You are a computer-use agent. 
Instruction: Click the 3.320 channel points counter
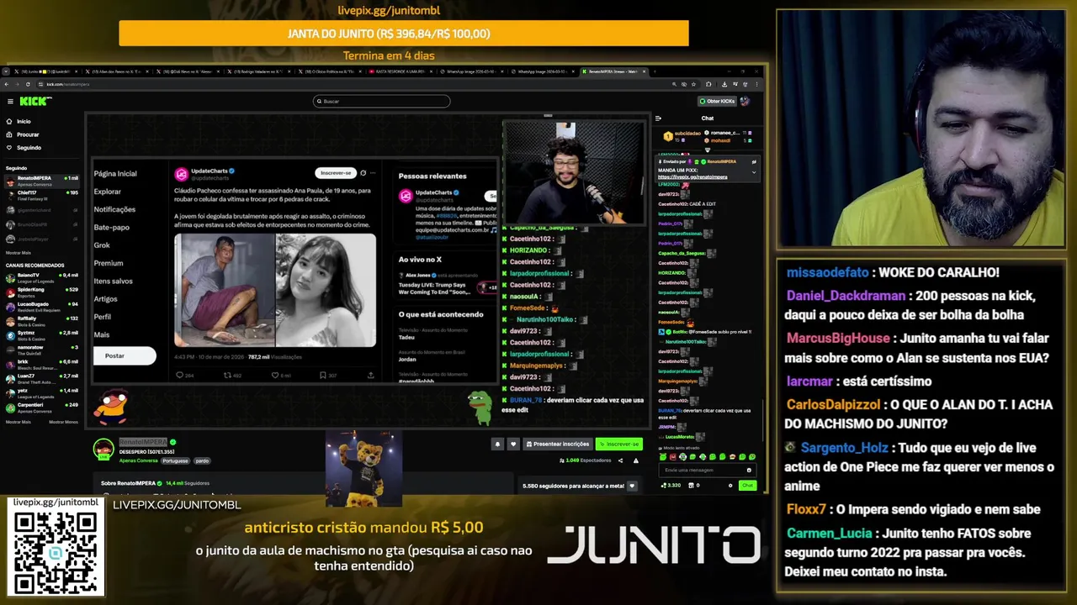(671, 485)
